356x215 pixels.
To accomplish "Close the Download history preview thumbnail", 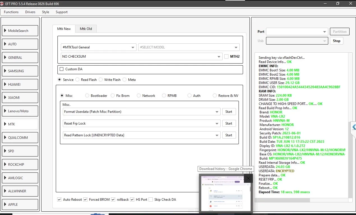I will coord(248,178).
